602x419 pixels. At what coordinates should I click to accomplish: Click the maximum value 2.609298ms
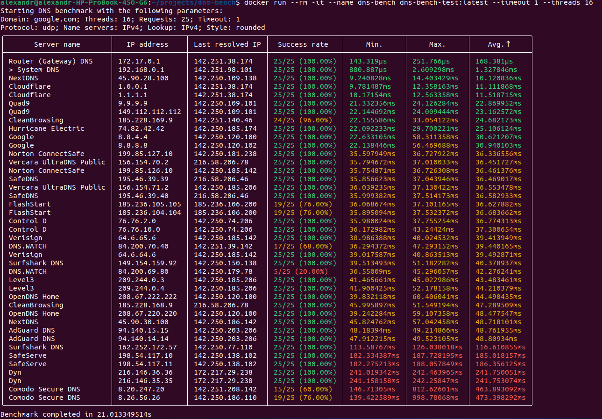click(433, 70)
